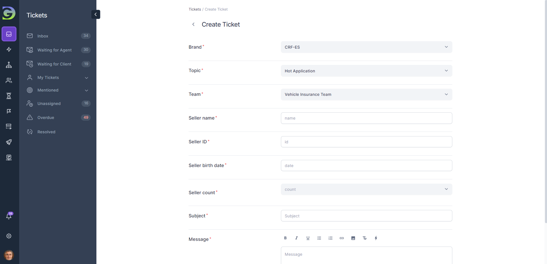
Task: Toggle italic text formatting
Action: coord(296,238)
